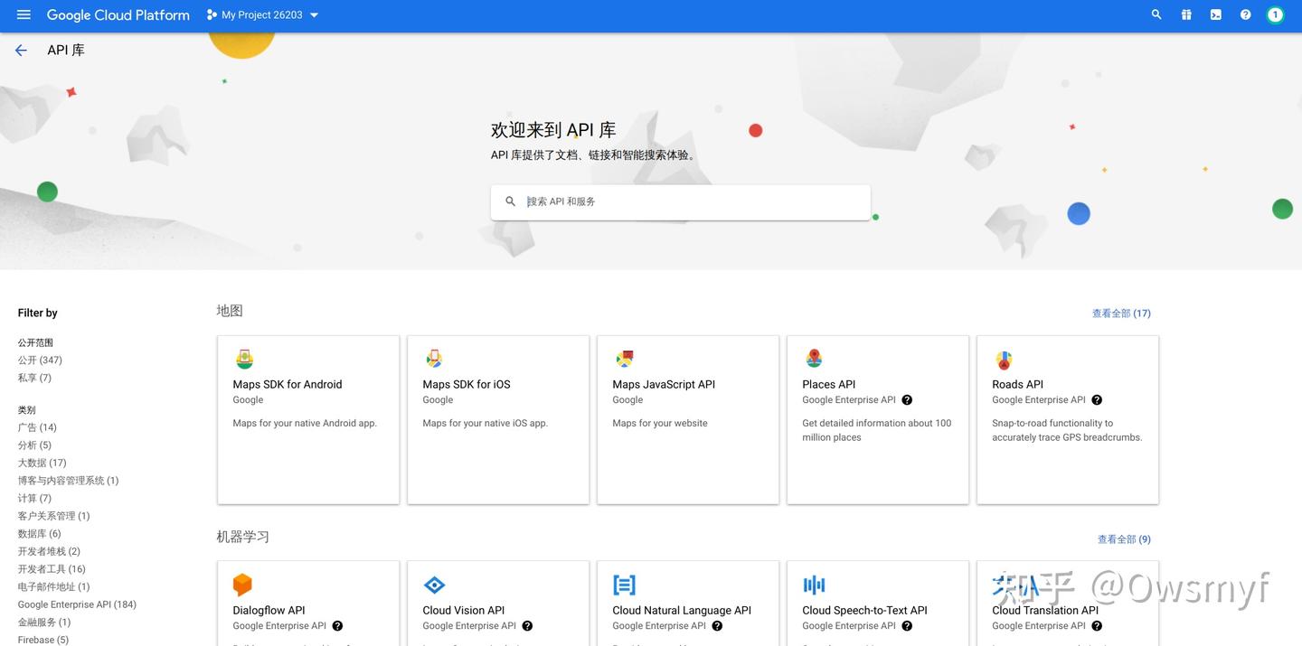Click 查看全部 (9) for Machine Learning section

(x=1124, y=538)
